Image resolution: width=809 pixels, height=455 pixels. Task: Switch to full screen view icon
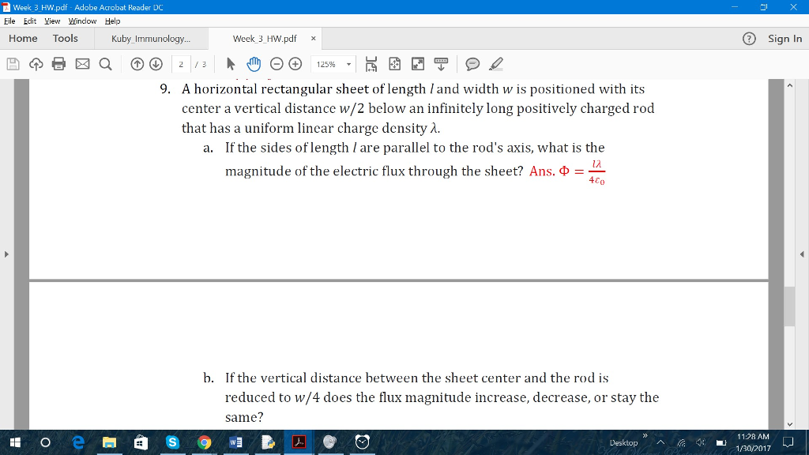(418, 64)
